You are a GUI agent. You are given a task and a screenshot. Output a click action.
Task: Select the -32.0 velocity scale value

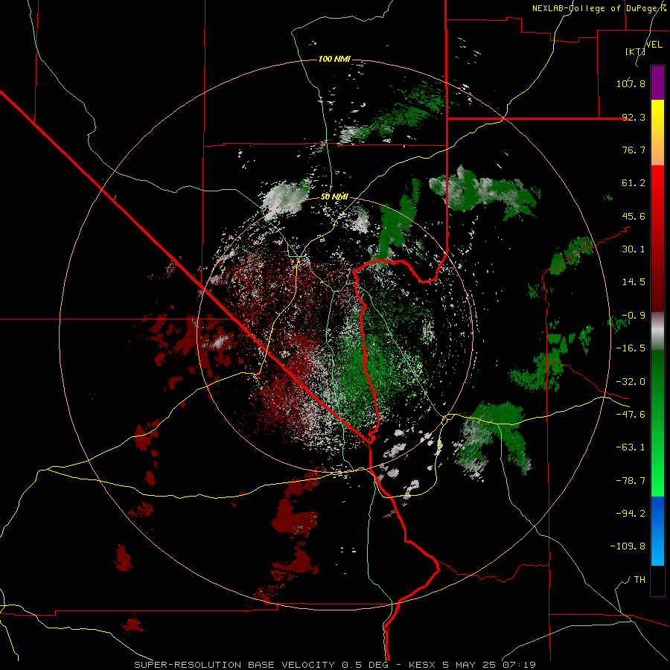[x=631, y=382]
